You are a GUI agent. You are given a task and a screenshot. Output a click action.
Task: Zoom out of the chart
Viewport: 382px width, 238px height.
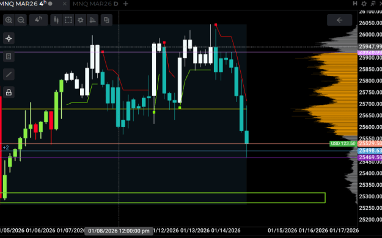click(21, 20)
